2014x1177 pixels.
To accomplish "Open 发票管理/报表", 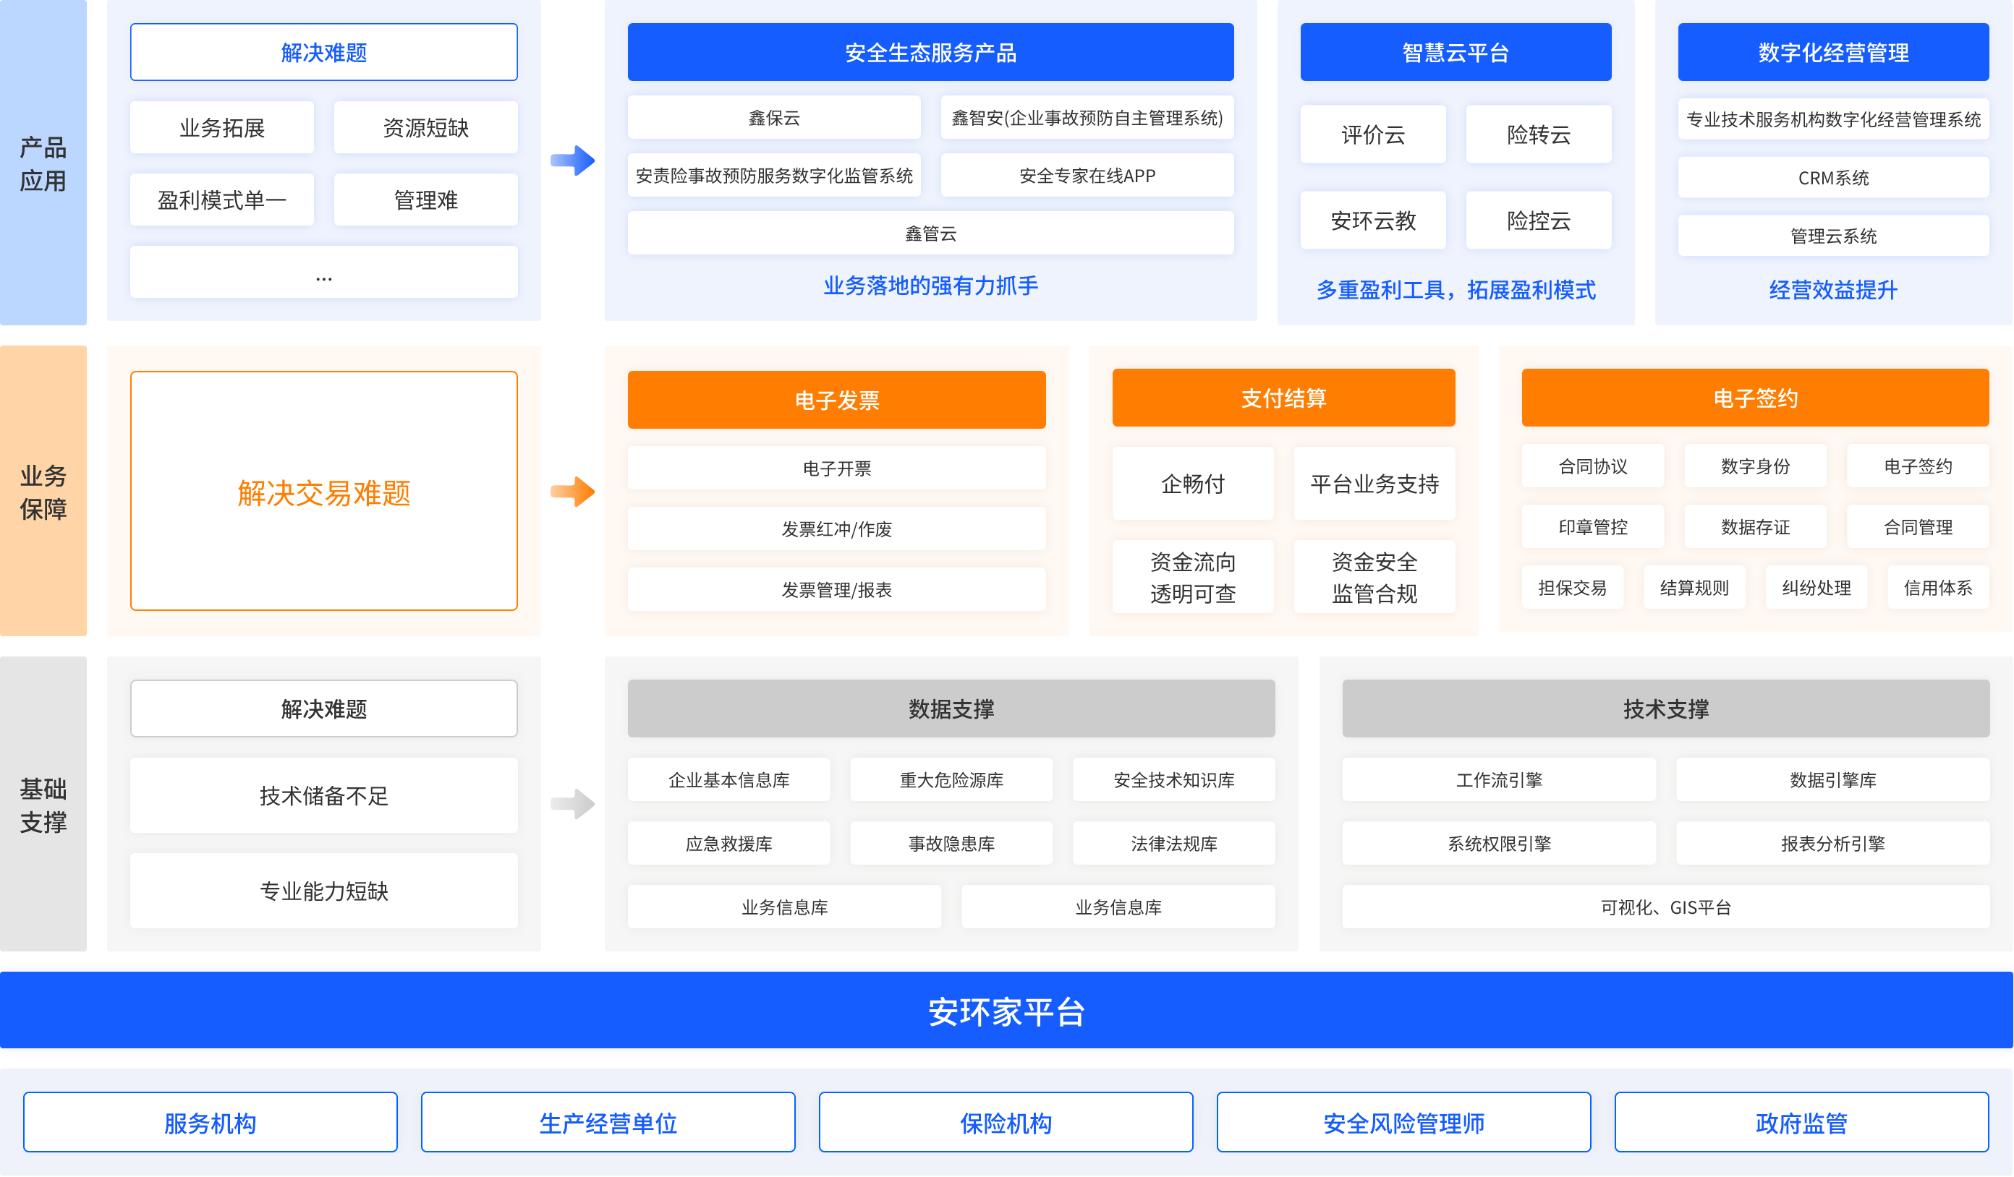I will tap(837, 589).
